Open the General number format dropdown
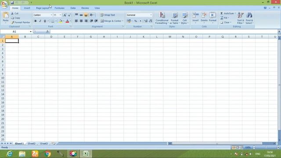281x158 pixels. click(x=151, y=15)
